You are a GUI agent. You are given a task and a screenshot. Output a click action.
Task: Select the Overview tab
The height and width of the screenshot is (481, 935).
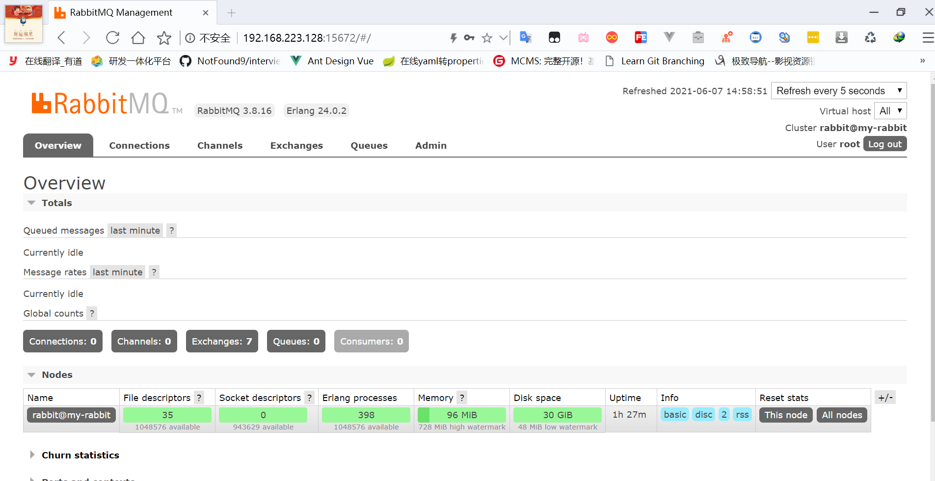[58, 145]
